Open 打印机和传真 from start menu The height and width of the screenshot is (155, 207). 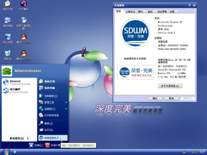(53, 115)
